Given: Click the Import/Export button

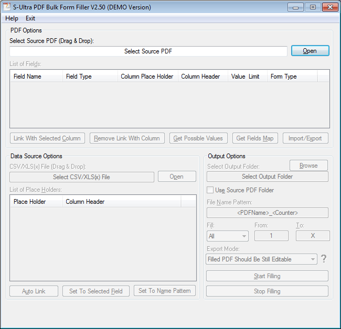Looking at the screenshot, I should click(x=305, y=138).
